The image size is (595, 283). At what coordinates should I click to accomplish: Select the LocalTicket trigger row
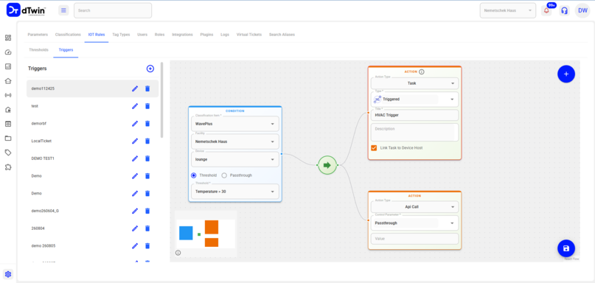pyautogui.click(x=93, y=141)
